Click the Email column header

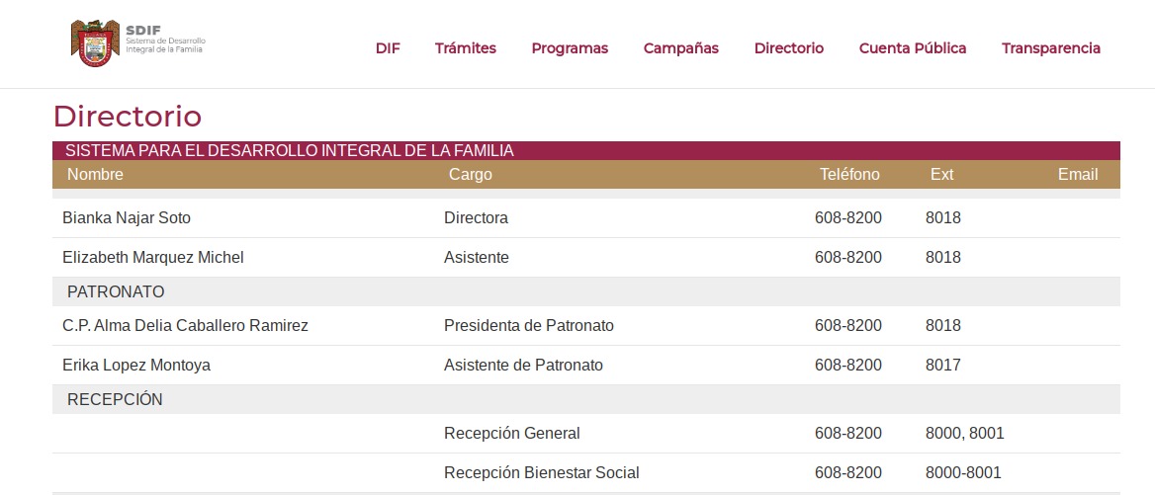(1078, 175)
